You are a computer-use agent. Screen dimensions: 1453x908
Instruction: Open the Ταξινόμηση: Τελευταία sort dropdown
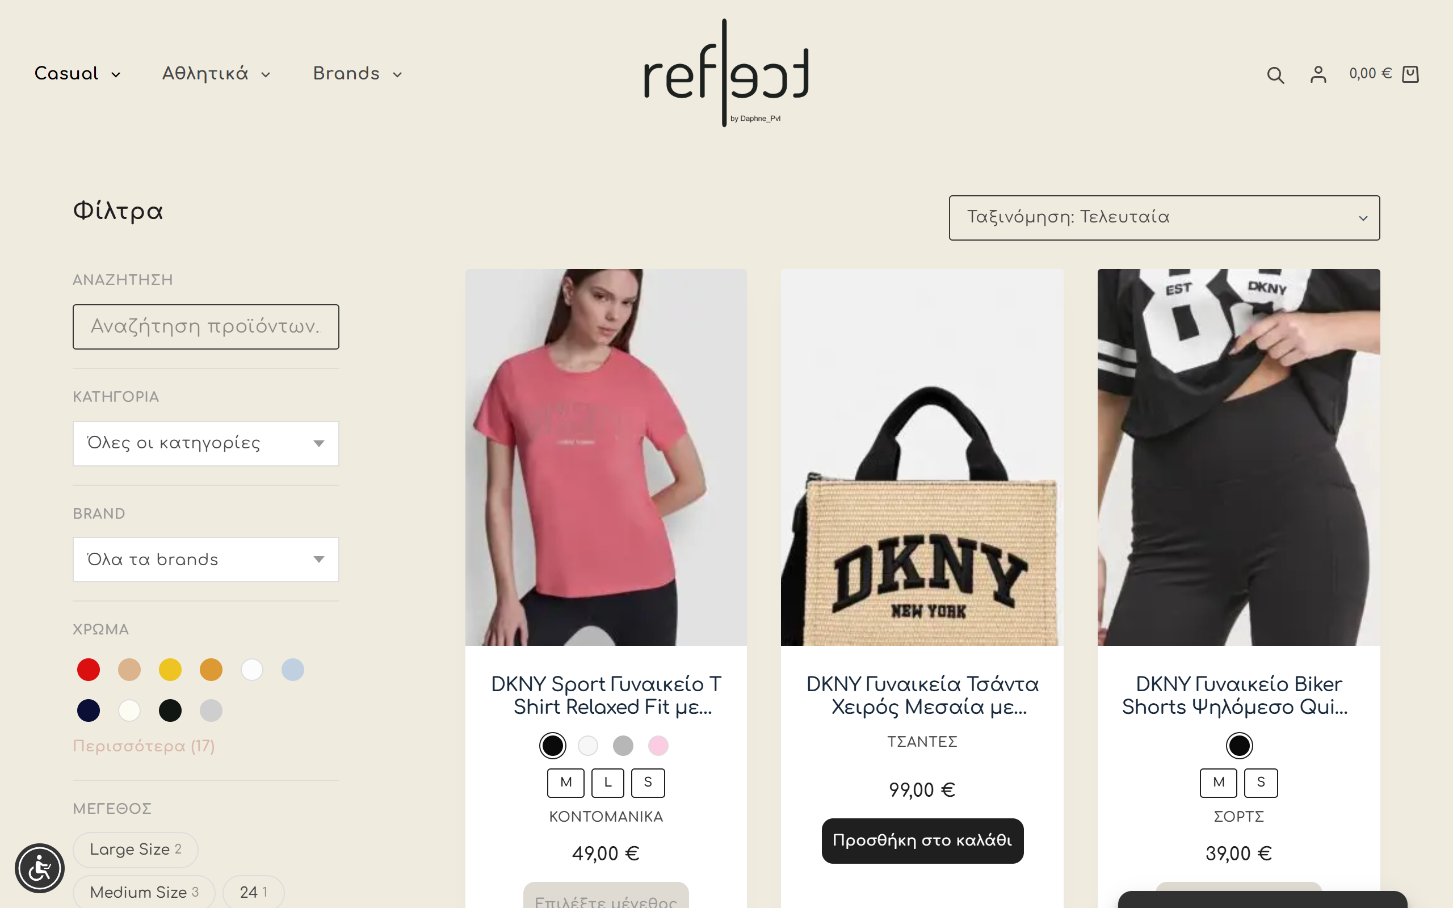1164,217
